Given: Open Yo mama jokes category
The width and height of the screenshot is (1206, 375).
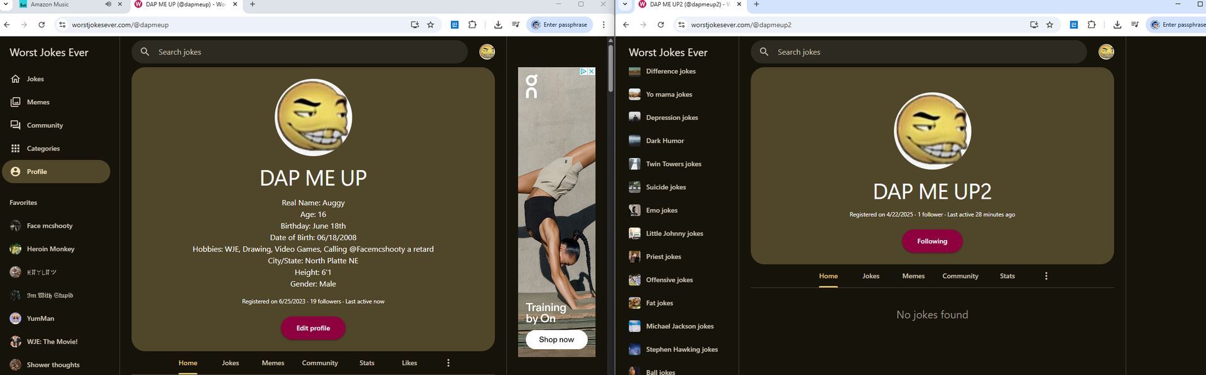Looking at the screenshot, I should tap(668, 95).
